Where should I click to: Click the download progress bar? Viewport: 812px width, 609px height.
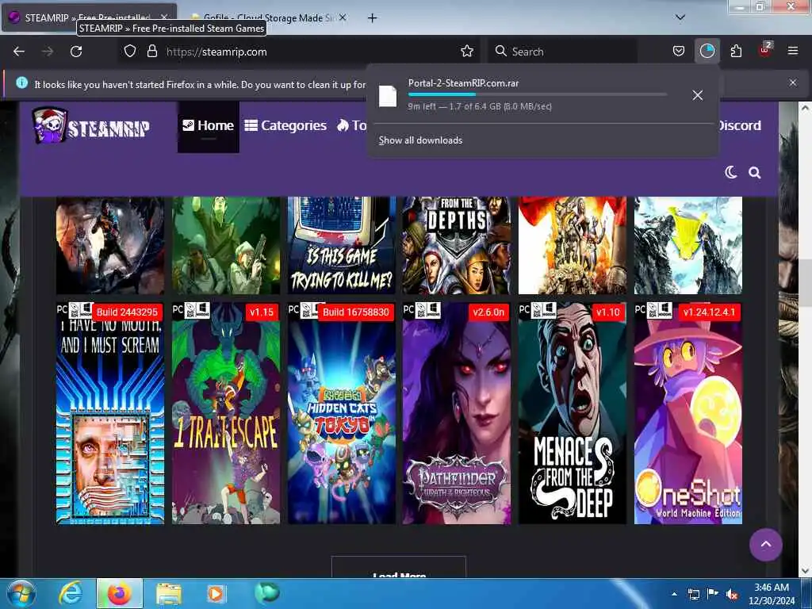click(537, 94)
